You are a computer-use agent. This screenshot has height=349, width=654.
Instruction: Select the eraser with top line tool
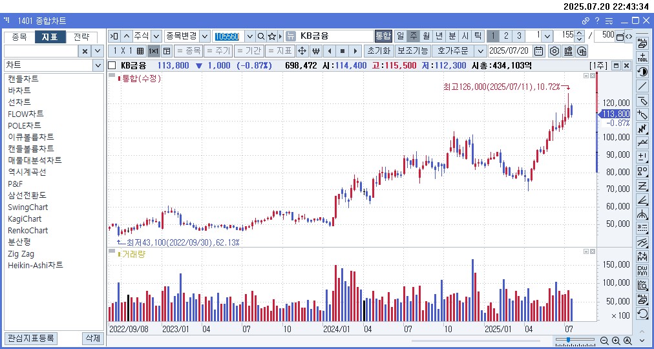[642, 100]
